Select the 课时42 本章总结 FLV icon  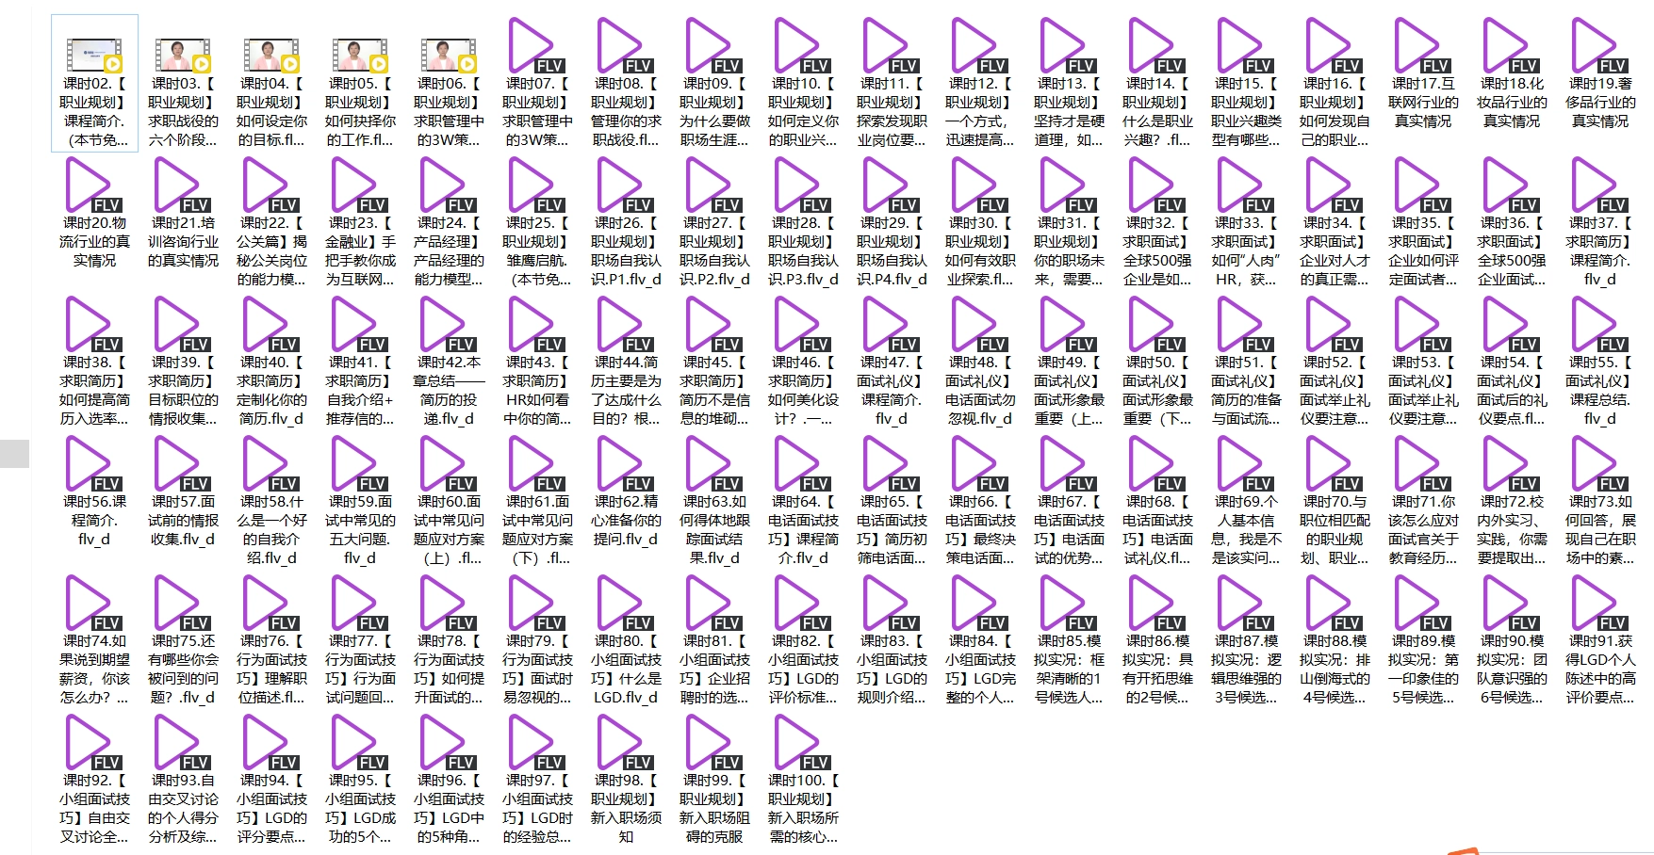pyautogui.click(x=447, y=325)
